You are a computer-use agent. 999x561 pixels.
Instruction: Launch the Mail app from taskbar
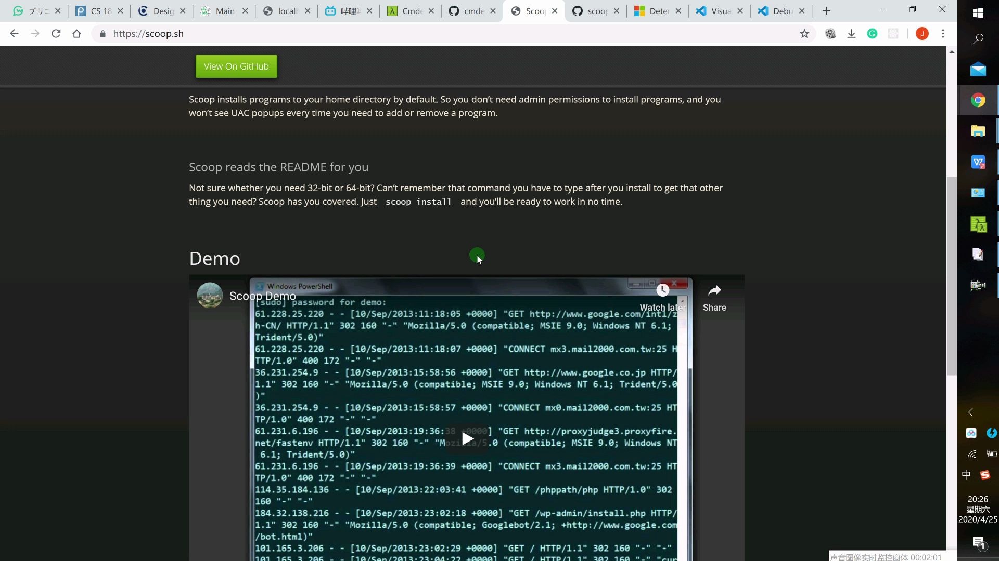[x=978, y=69]
